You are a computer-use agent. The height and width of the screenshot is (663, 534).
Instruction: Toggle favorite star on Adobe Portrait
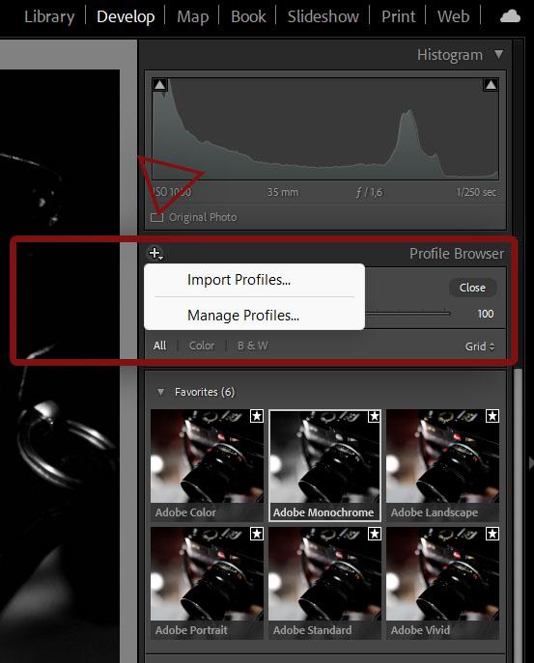257,534
